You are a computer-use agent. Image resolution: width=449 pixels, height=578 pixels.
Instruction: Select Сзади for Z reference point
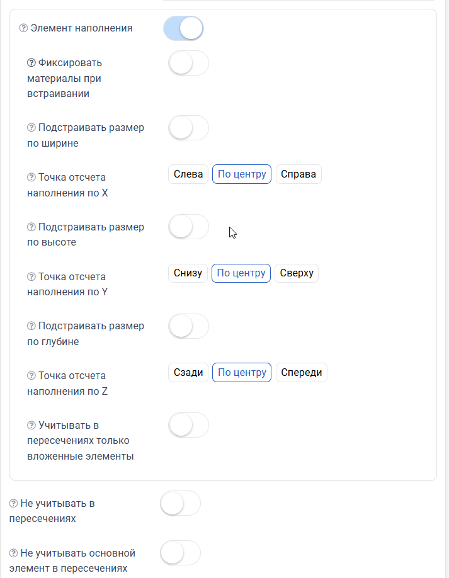188,372
